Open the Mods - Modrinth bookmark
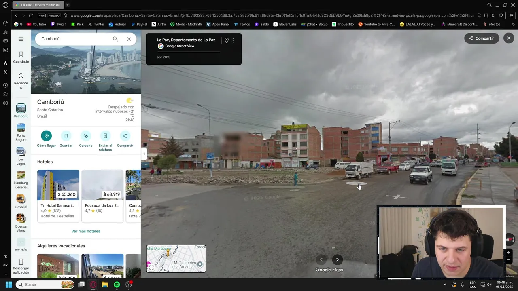518x291 pixels. pyautogui.click(x=186, y=24)
